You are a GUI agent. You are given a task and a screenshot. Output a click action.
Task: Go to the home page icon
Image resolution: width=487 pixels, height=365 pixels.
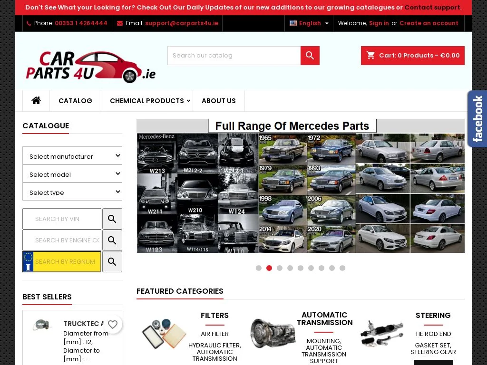(x=36, y=101)
